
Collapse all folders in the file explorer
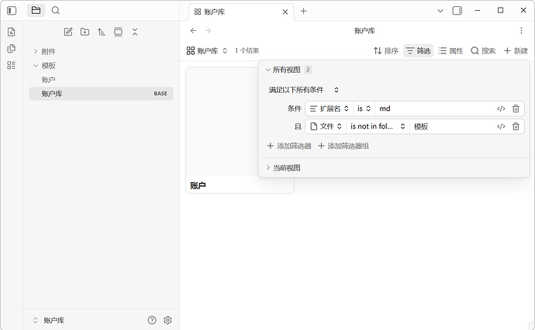(135, 32)
